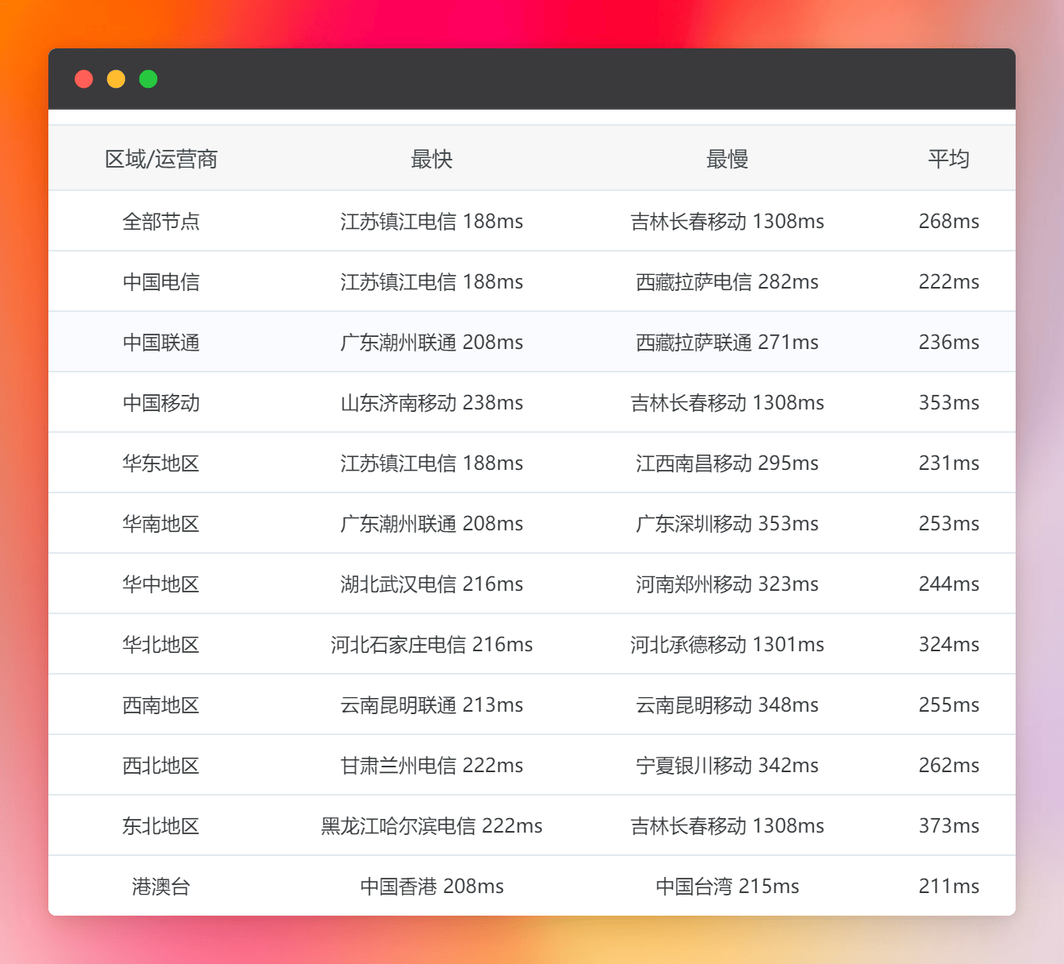The width and height of the screenshot is (1064, 964).
Task: Select the '236ms' average value
Action: point(949,342)
